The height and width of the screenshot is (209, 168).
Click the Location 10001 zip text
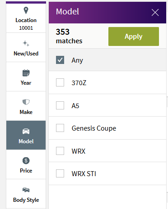pyautogui.click(x=26, y=28)
